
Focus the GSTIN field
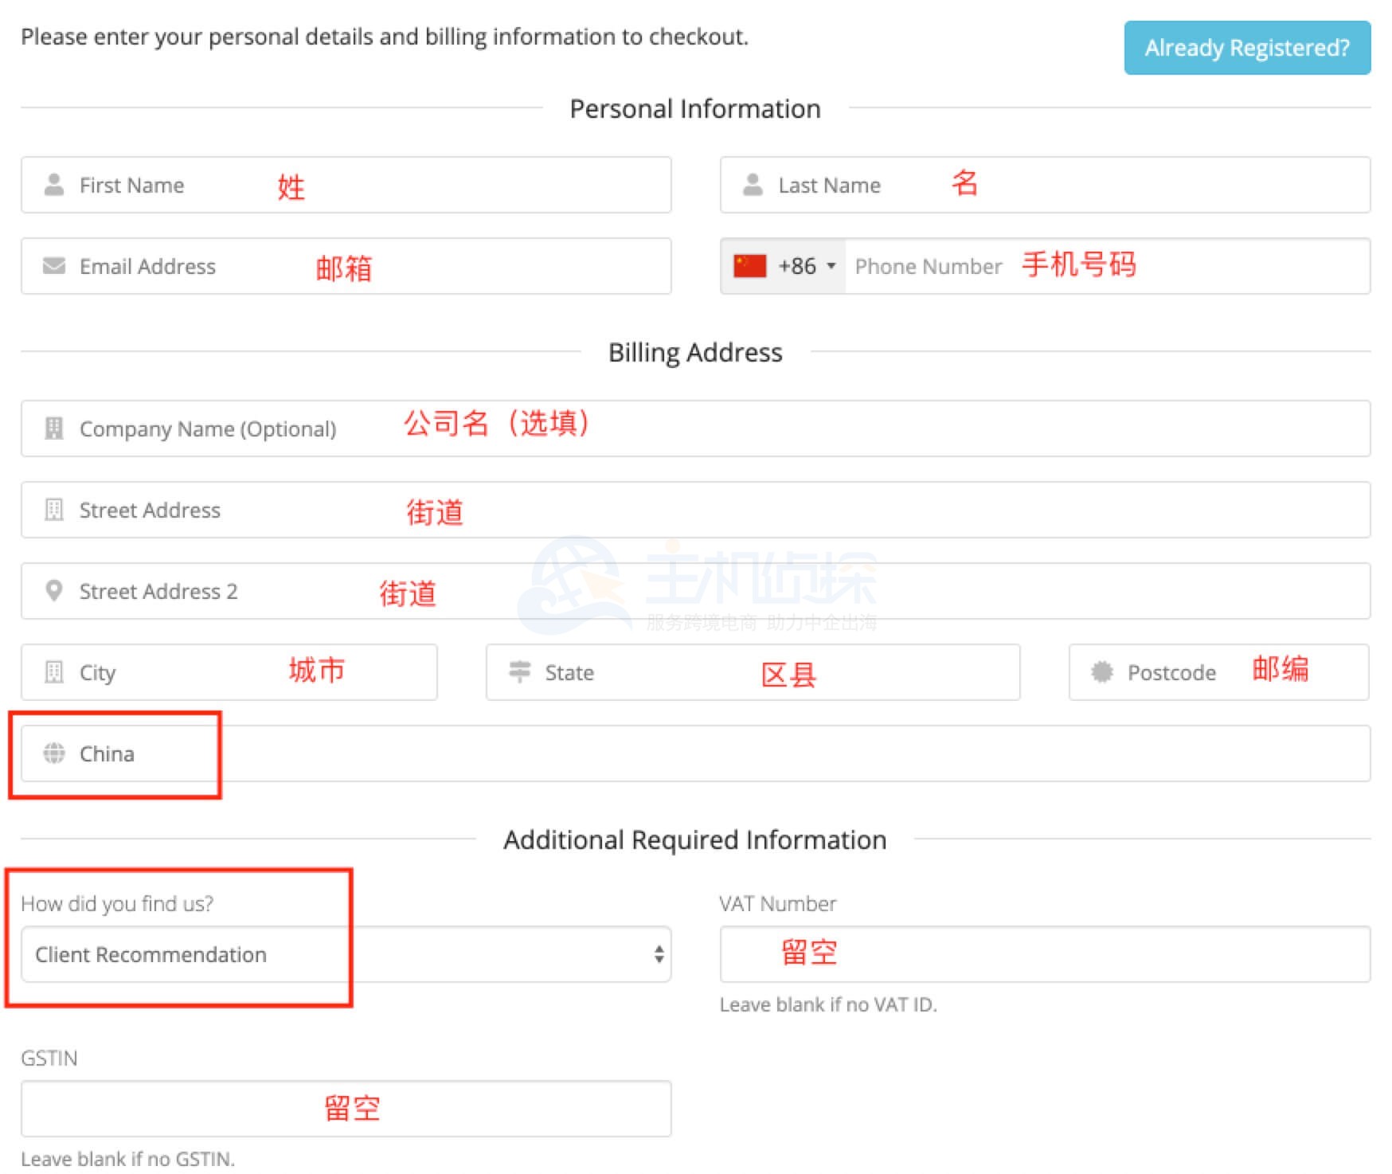tap(346, 1109)
